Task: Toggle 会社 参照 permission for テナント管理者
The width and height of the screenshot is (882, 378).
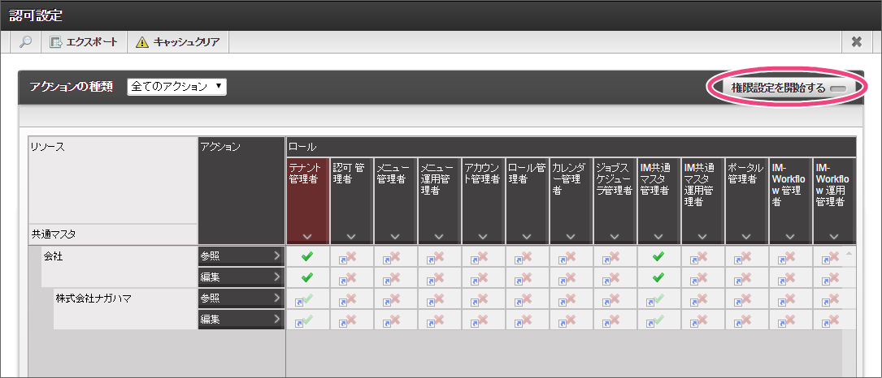Action: coord(307,256)
